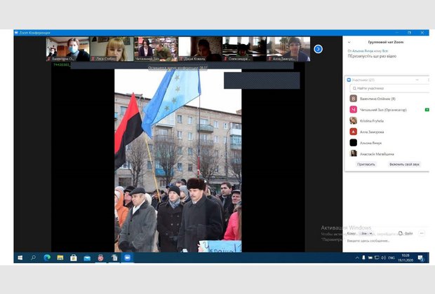The width and height of the screenshot is (435, 294).
Task: Open Windows Start menu
Action: (20, 258)
